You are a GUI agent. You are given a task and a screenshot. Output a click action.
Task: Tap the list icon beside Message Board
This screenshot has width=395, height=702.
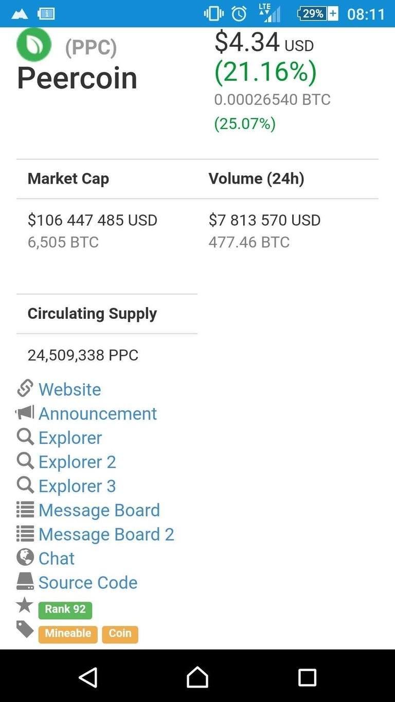(25, 510)
